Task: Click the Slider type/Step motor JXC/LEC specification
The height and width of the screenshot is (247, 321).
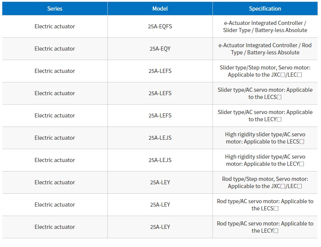Action: coord(265,71)
